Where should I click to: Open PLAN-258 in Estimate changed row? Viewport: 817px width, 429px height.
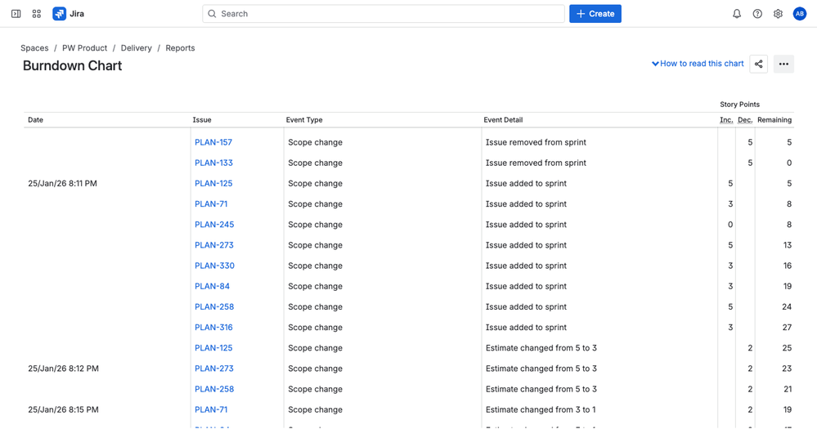pos(214,389)
